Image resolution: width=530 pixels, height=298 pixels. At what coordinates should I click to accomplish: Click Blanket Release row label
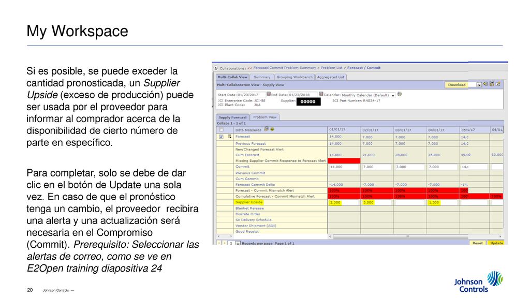[x=249, y=208]
